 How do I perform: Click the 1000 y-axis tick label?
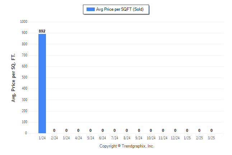[x=24, y=22]
